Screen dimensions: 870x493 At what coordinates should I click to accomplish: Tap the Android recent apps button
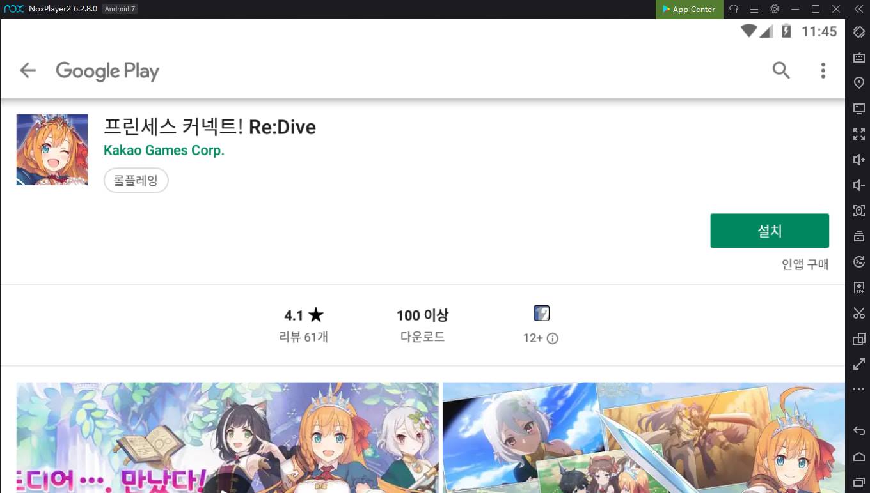click(859, 481)
